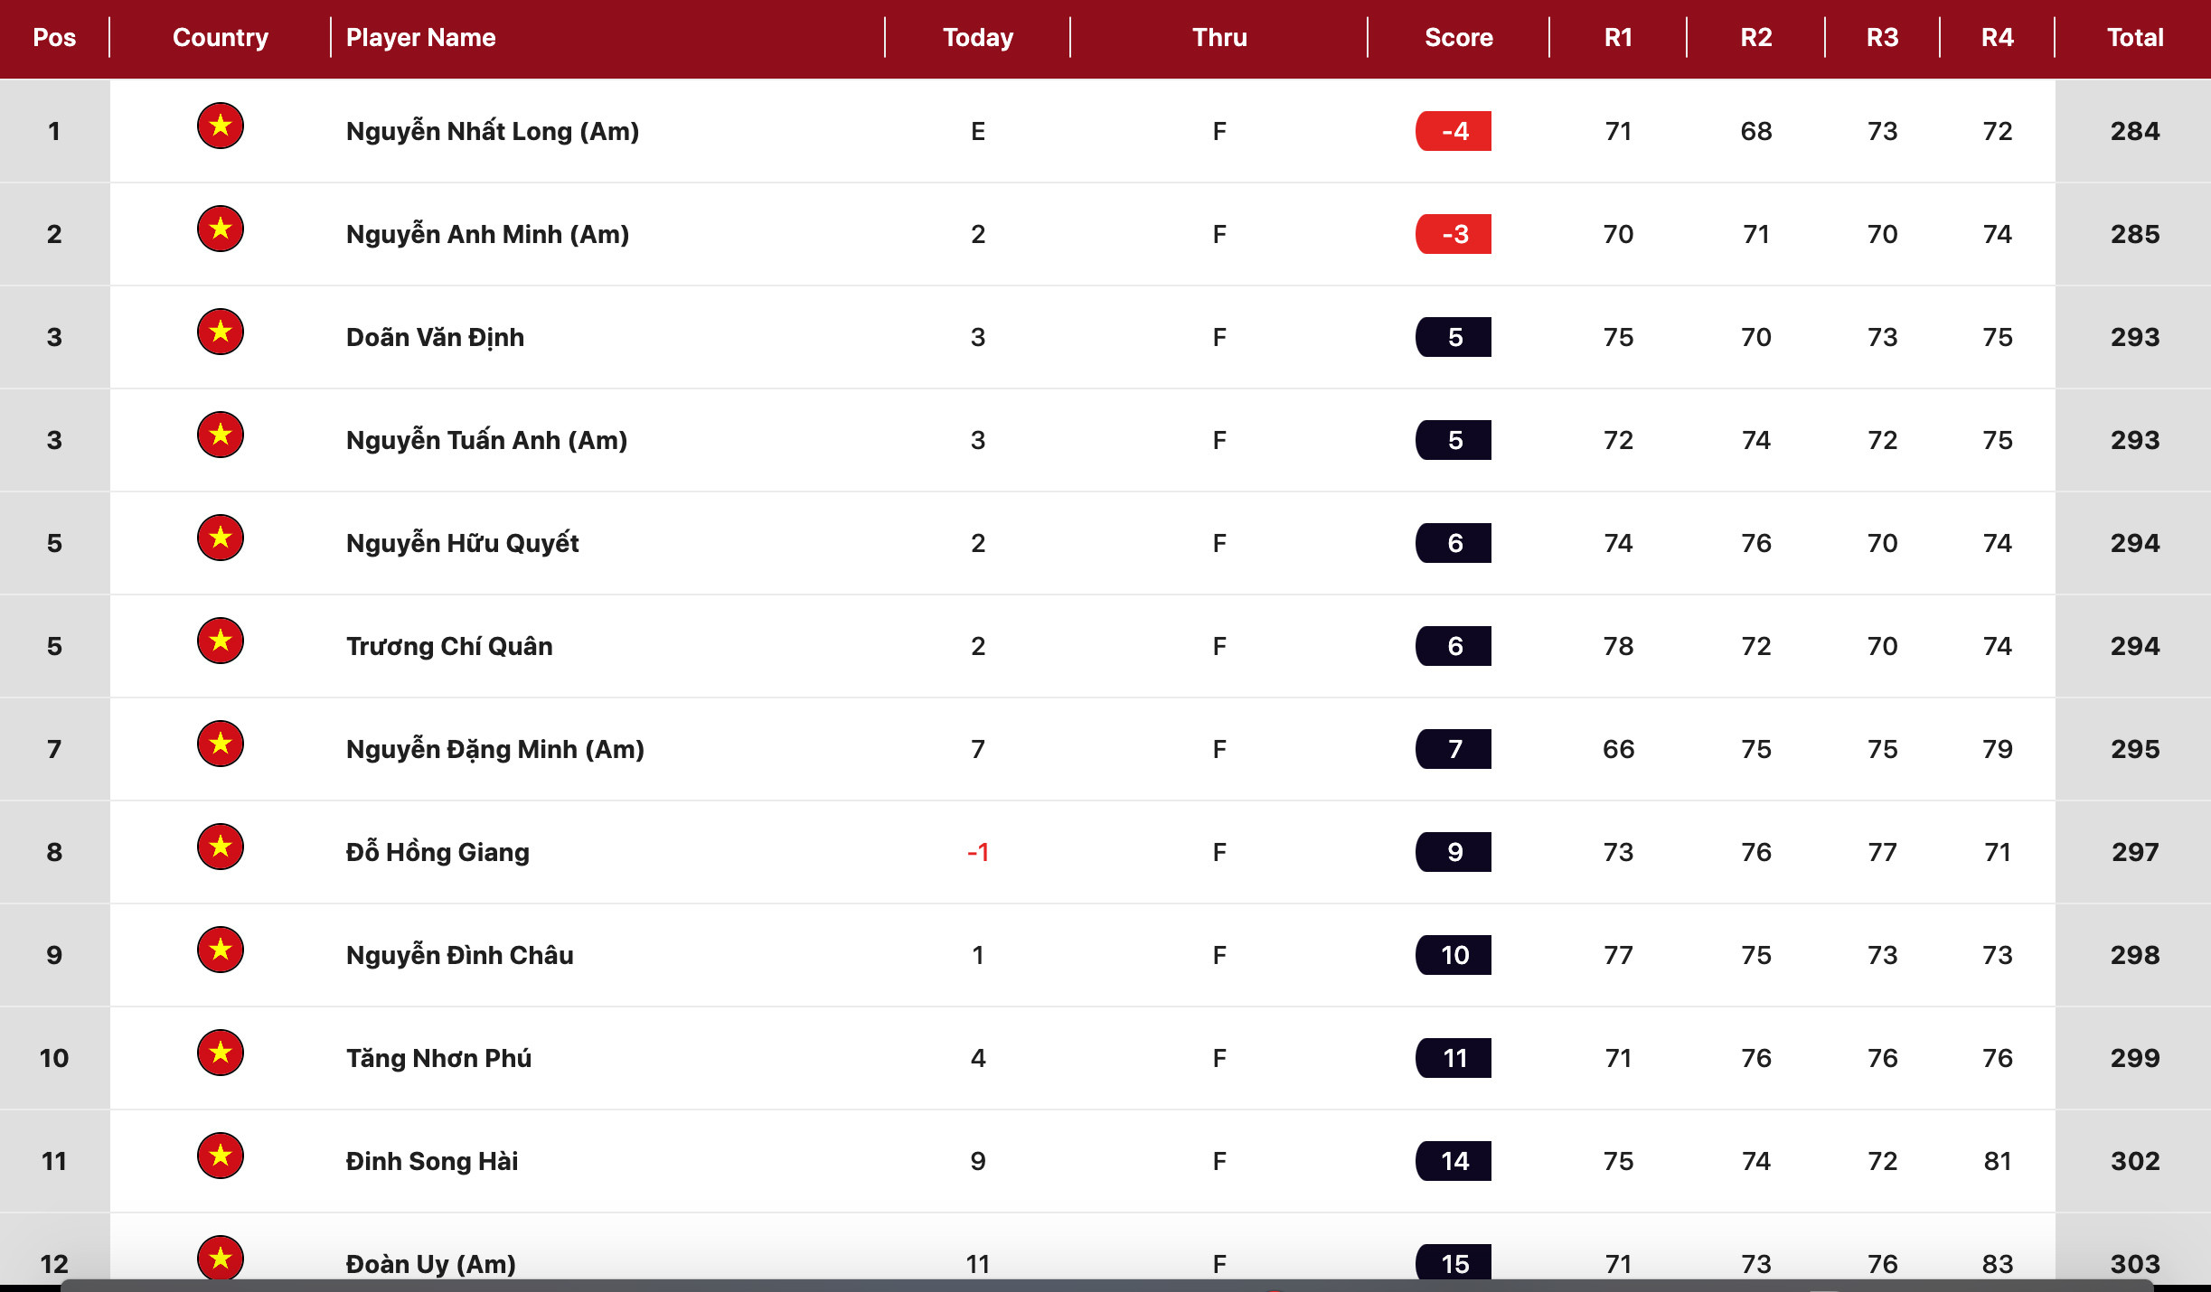This screenshot has width=2211, height=1292.
Task: Select player Nguyễn Đình Châu
Action: tap(459, 956)
